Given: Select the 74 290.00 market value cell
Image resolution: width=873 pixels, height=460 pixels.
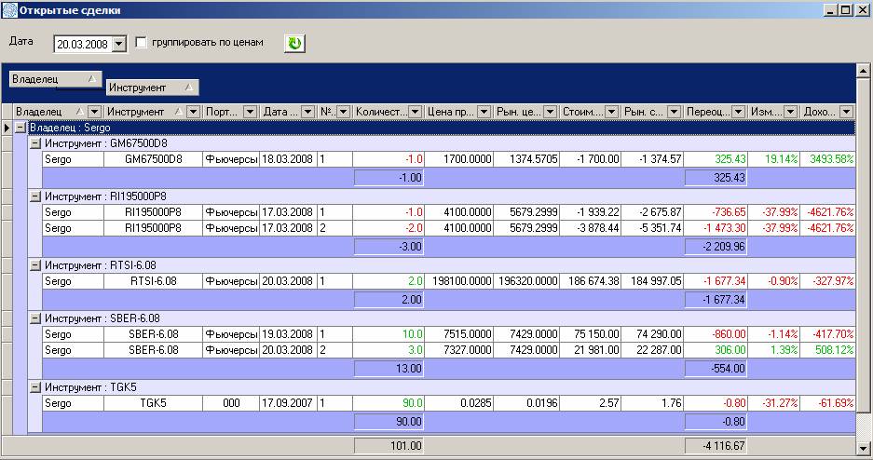Looking at the screenshot, I should click(652, 333).
